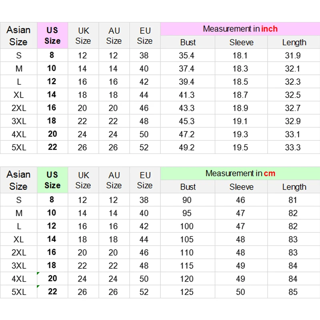The image size is (320, 320).
Task: Select the green US Size header cell
Action: pyautogui.click(x=52, y=180)
